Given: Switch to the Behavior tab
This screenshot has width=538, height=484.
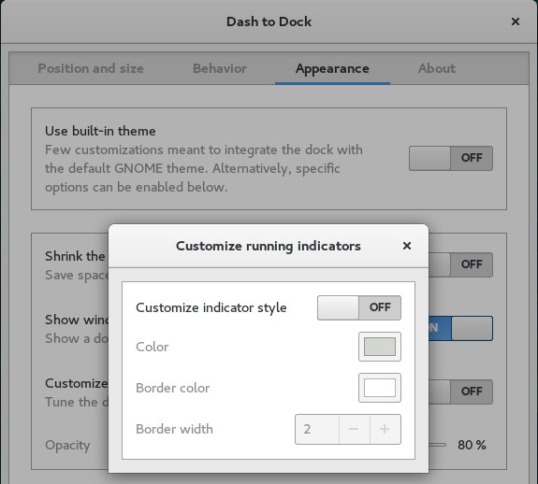Looking at the screenshot, I should 220,68.
